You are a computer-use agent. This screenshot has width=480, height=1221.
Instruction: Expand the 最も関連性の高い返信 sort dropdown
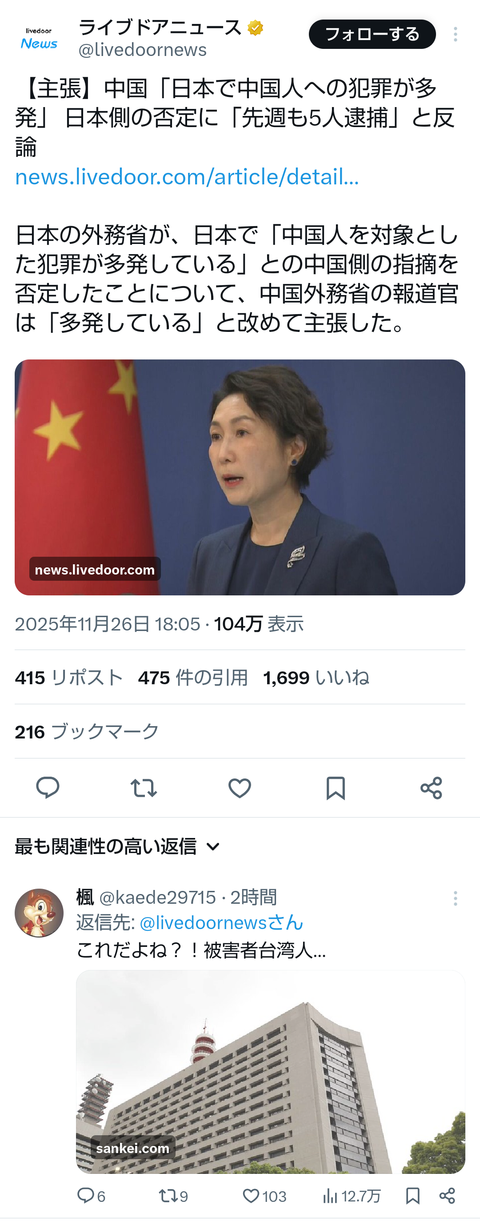[118, 846]
